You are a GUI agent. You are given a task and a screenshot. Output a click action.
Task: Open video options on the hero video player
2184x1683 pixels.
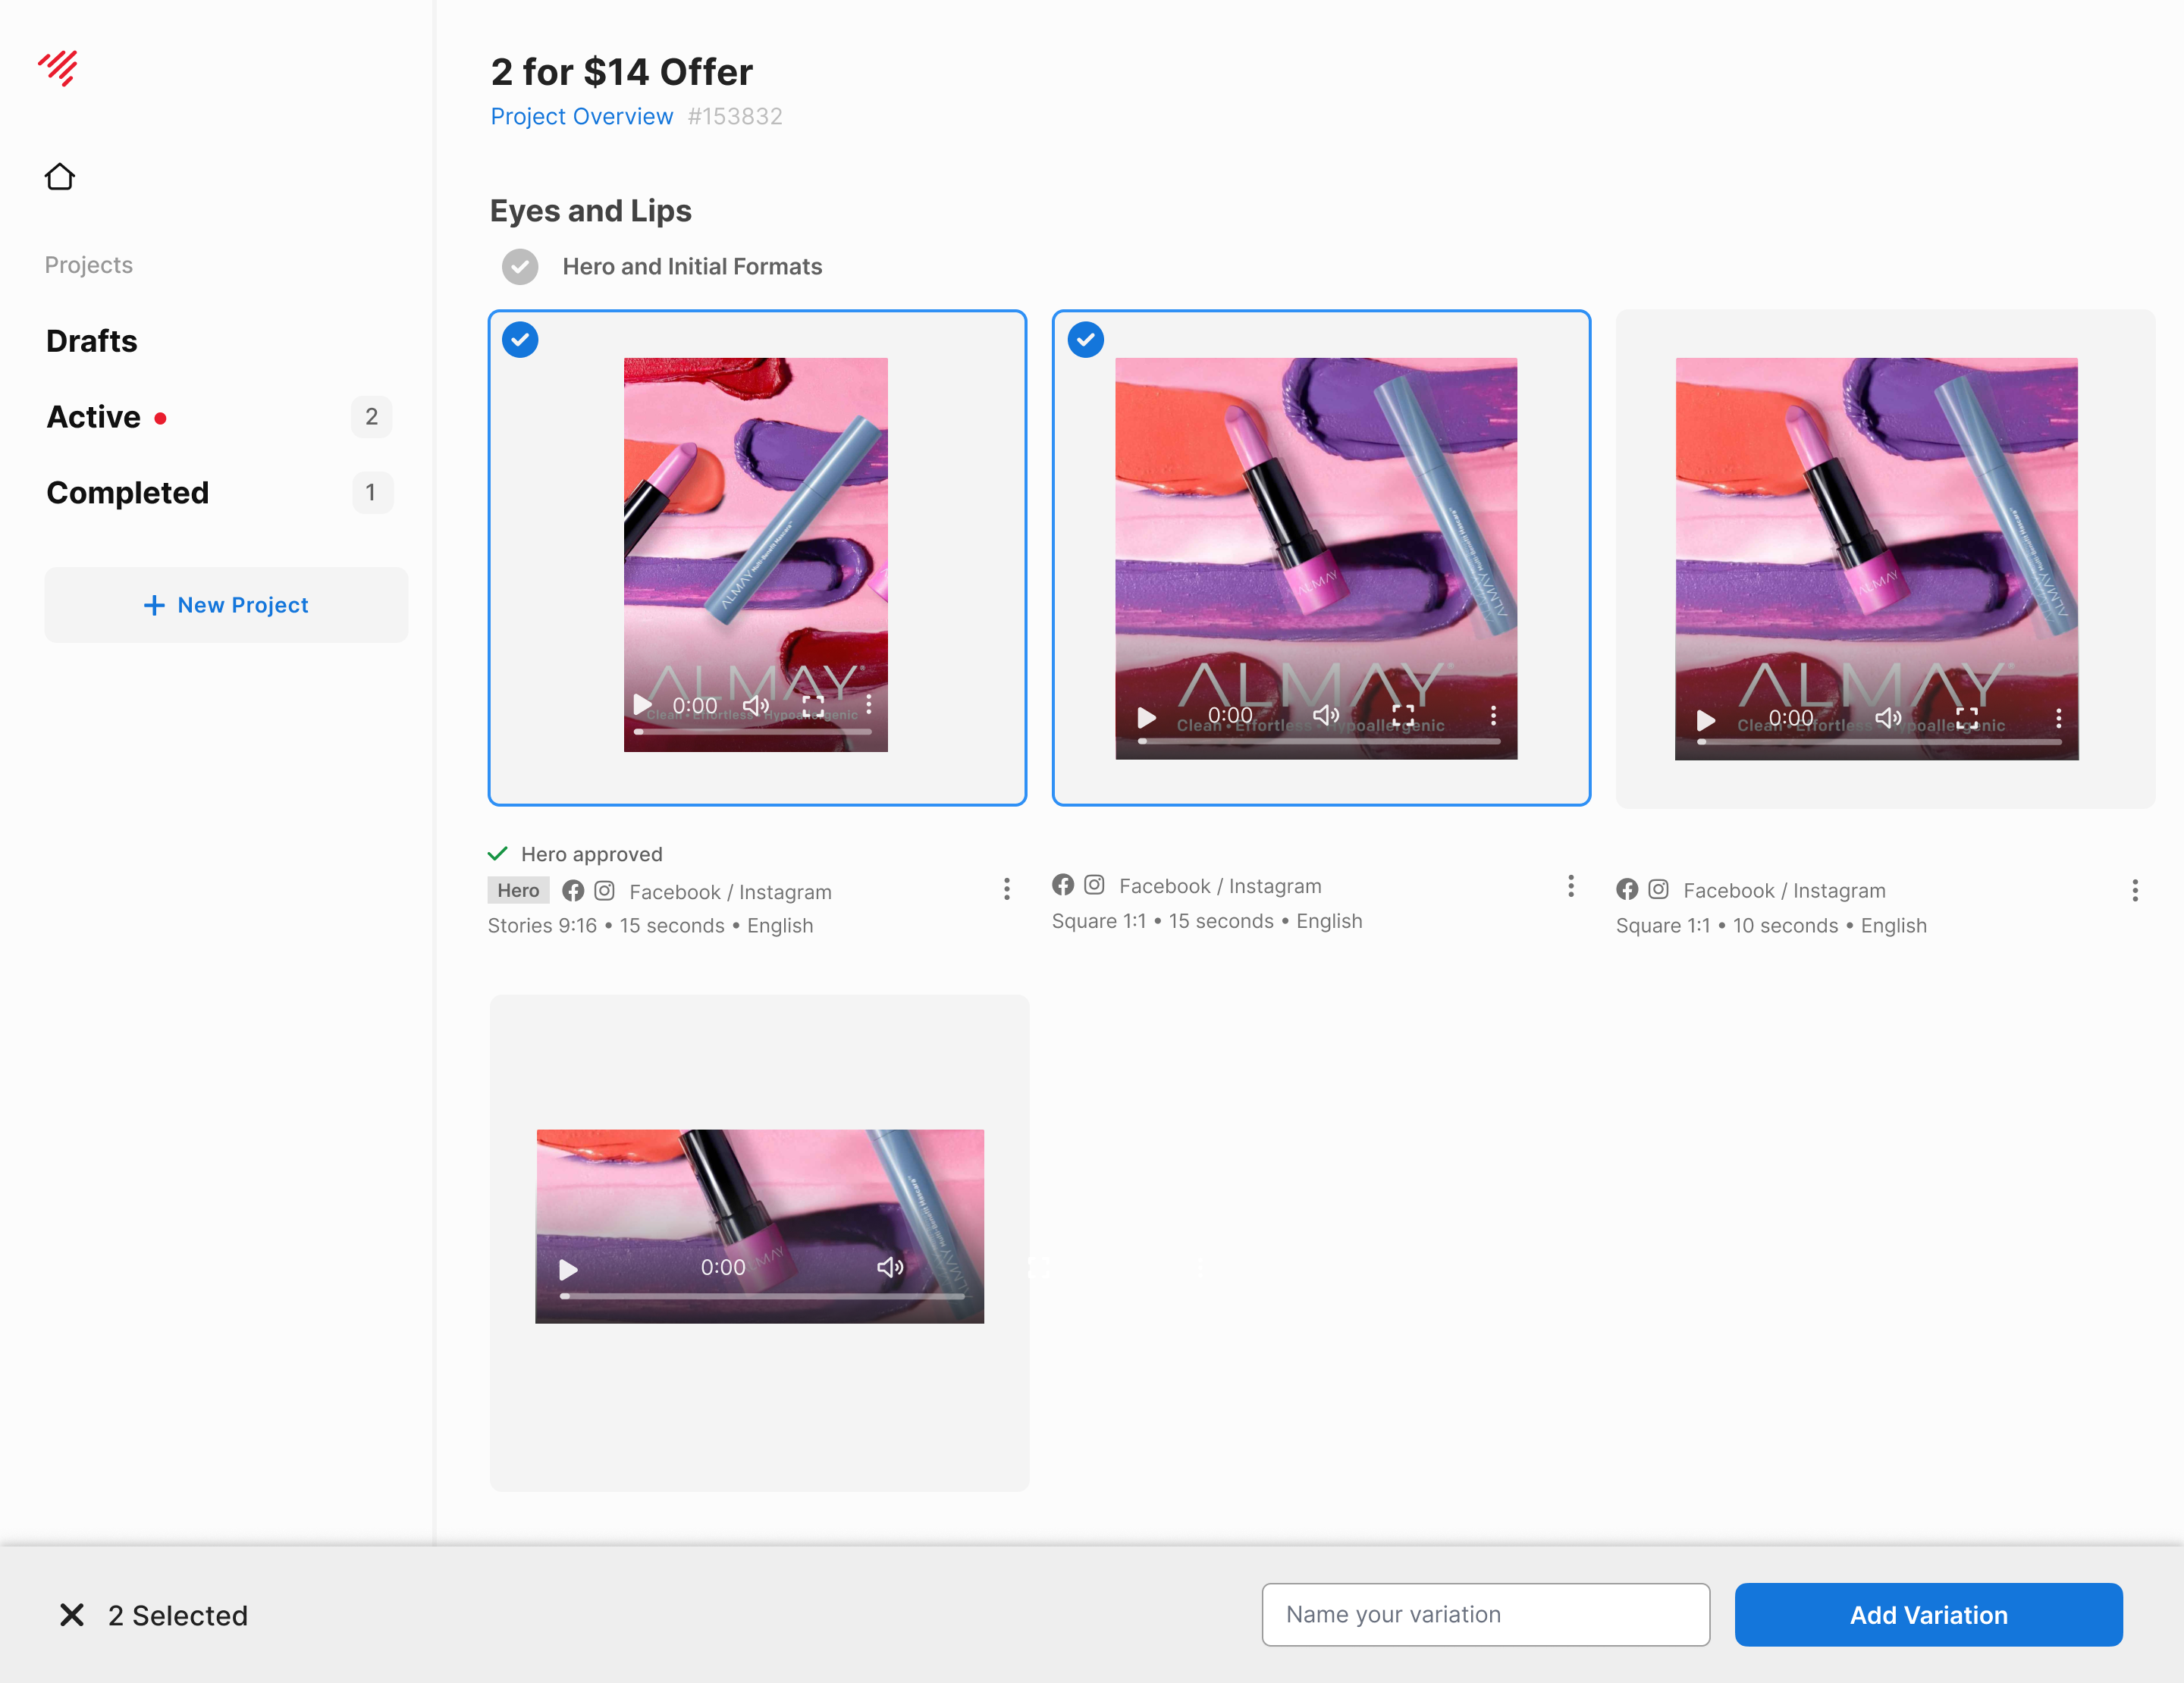[869, 704]
